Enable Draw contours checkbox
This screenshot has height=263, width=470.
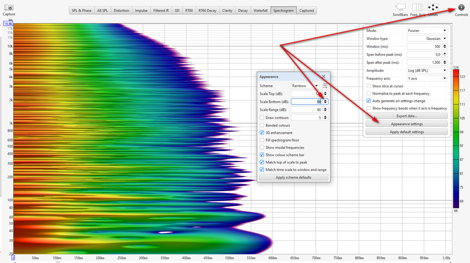point(262,118)
